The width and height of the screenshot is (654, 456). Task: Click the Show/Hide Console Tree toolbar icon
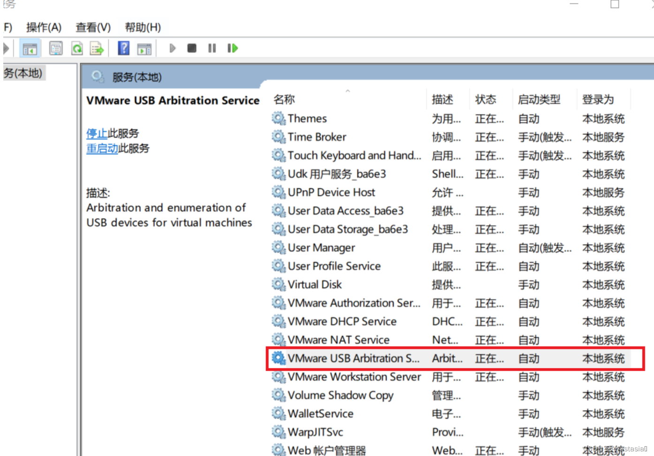click(x=30, y=48)
